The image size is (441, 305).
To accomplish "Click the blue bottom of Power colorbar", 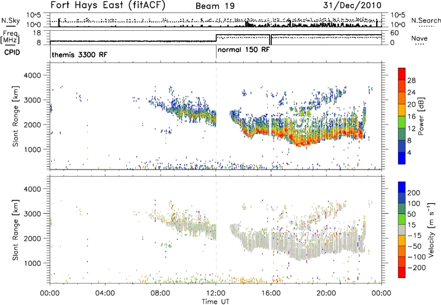I will pos(402,158).
